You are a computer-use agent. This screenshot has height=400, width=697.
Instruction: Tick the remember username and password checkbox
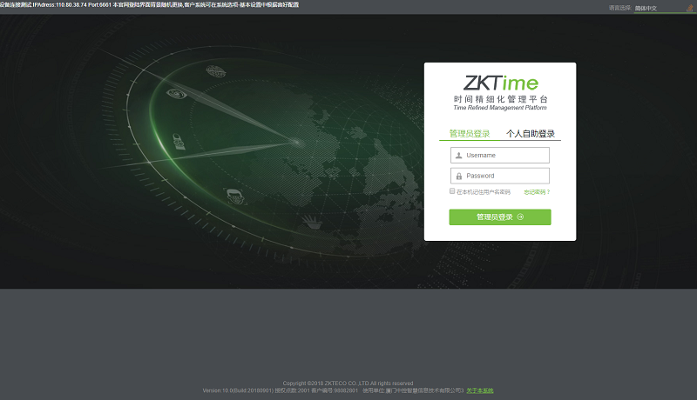pos(452,191)
